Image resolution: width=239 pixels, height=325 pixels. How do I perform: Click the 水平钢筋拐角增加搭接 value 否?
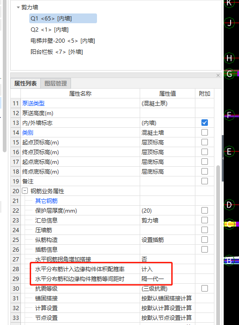click(168, 259)
